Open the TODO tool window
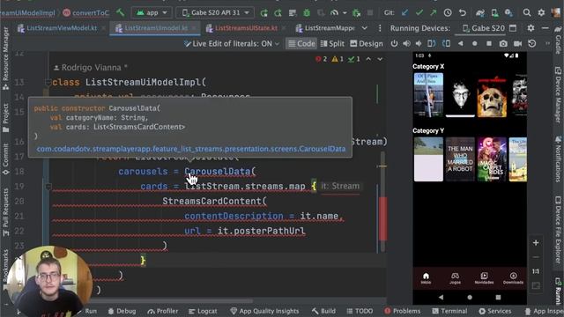This screenshot has height=317, width=564. pos(360,311)
